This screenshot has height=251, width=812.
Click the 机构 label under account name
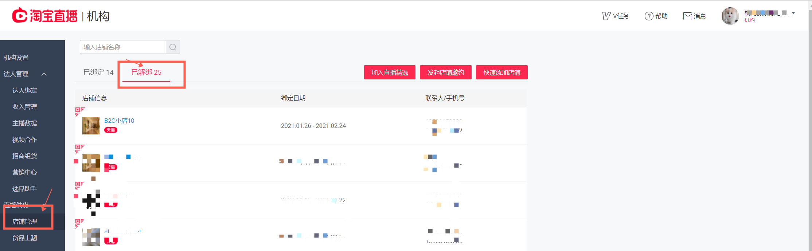(750, 20)
